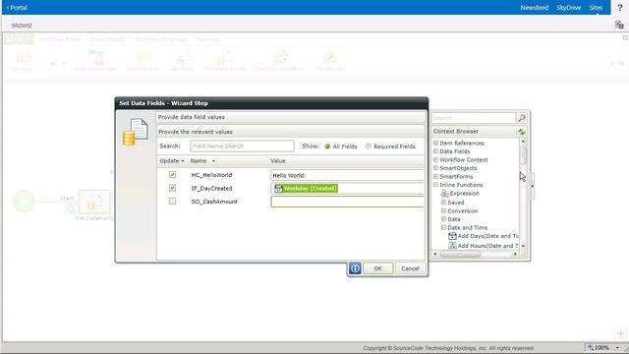Select the Add Hours function icon
Screen dimensions: 629x354
pos(452,246)
